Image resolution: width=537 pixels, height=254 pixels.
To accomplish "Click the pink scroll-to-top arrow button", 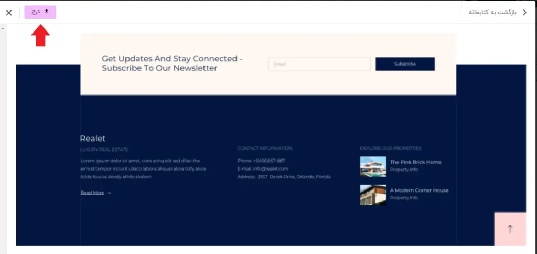I will coord(510,229).
